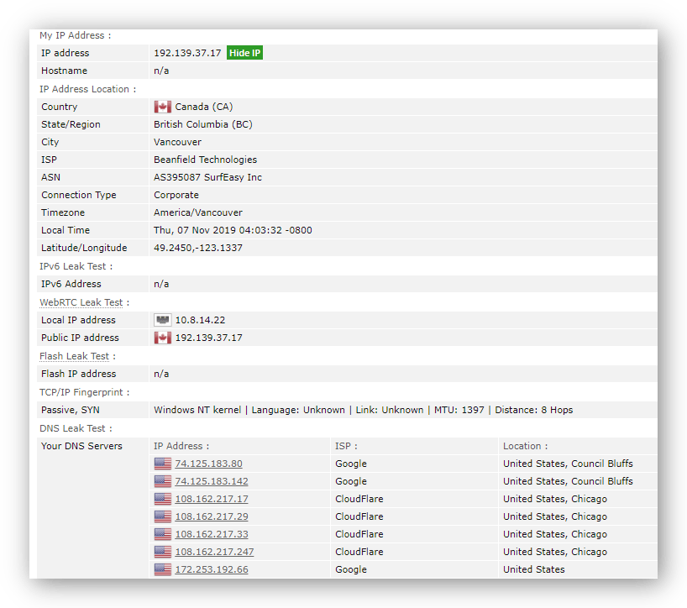Open DNS server link 108.162.217.247

pos(214,552)
